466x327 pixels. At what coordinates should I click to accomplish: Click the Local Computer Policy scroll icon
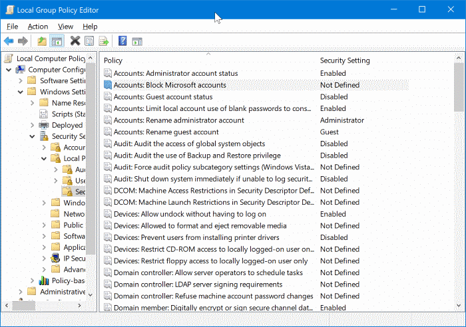[9, 58]
